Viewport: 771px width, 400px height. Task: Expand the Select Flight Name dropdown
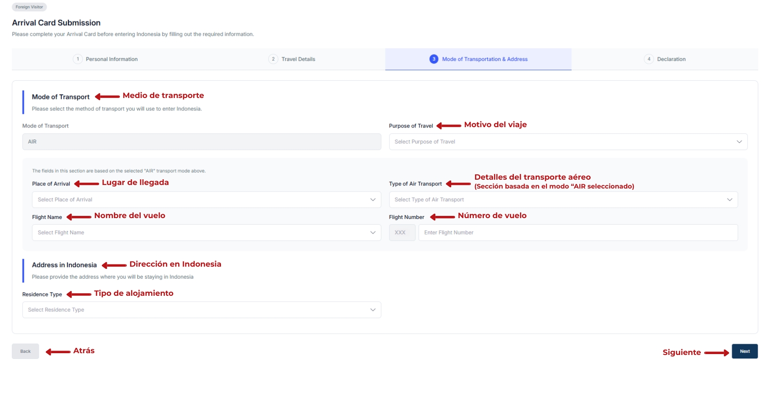[x=206, y=233]
